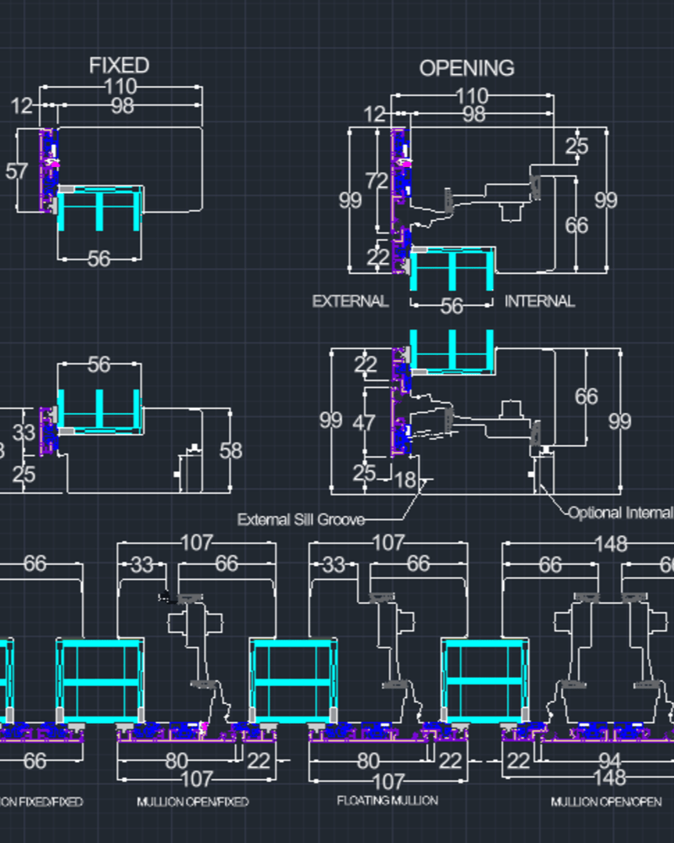Click the FIXED section title text
Viewport: 674px width, 843px height.
(119, 66)
